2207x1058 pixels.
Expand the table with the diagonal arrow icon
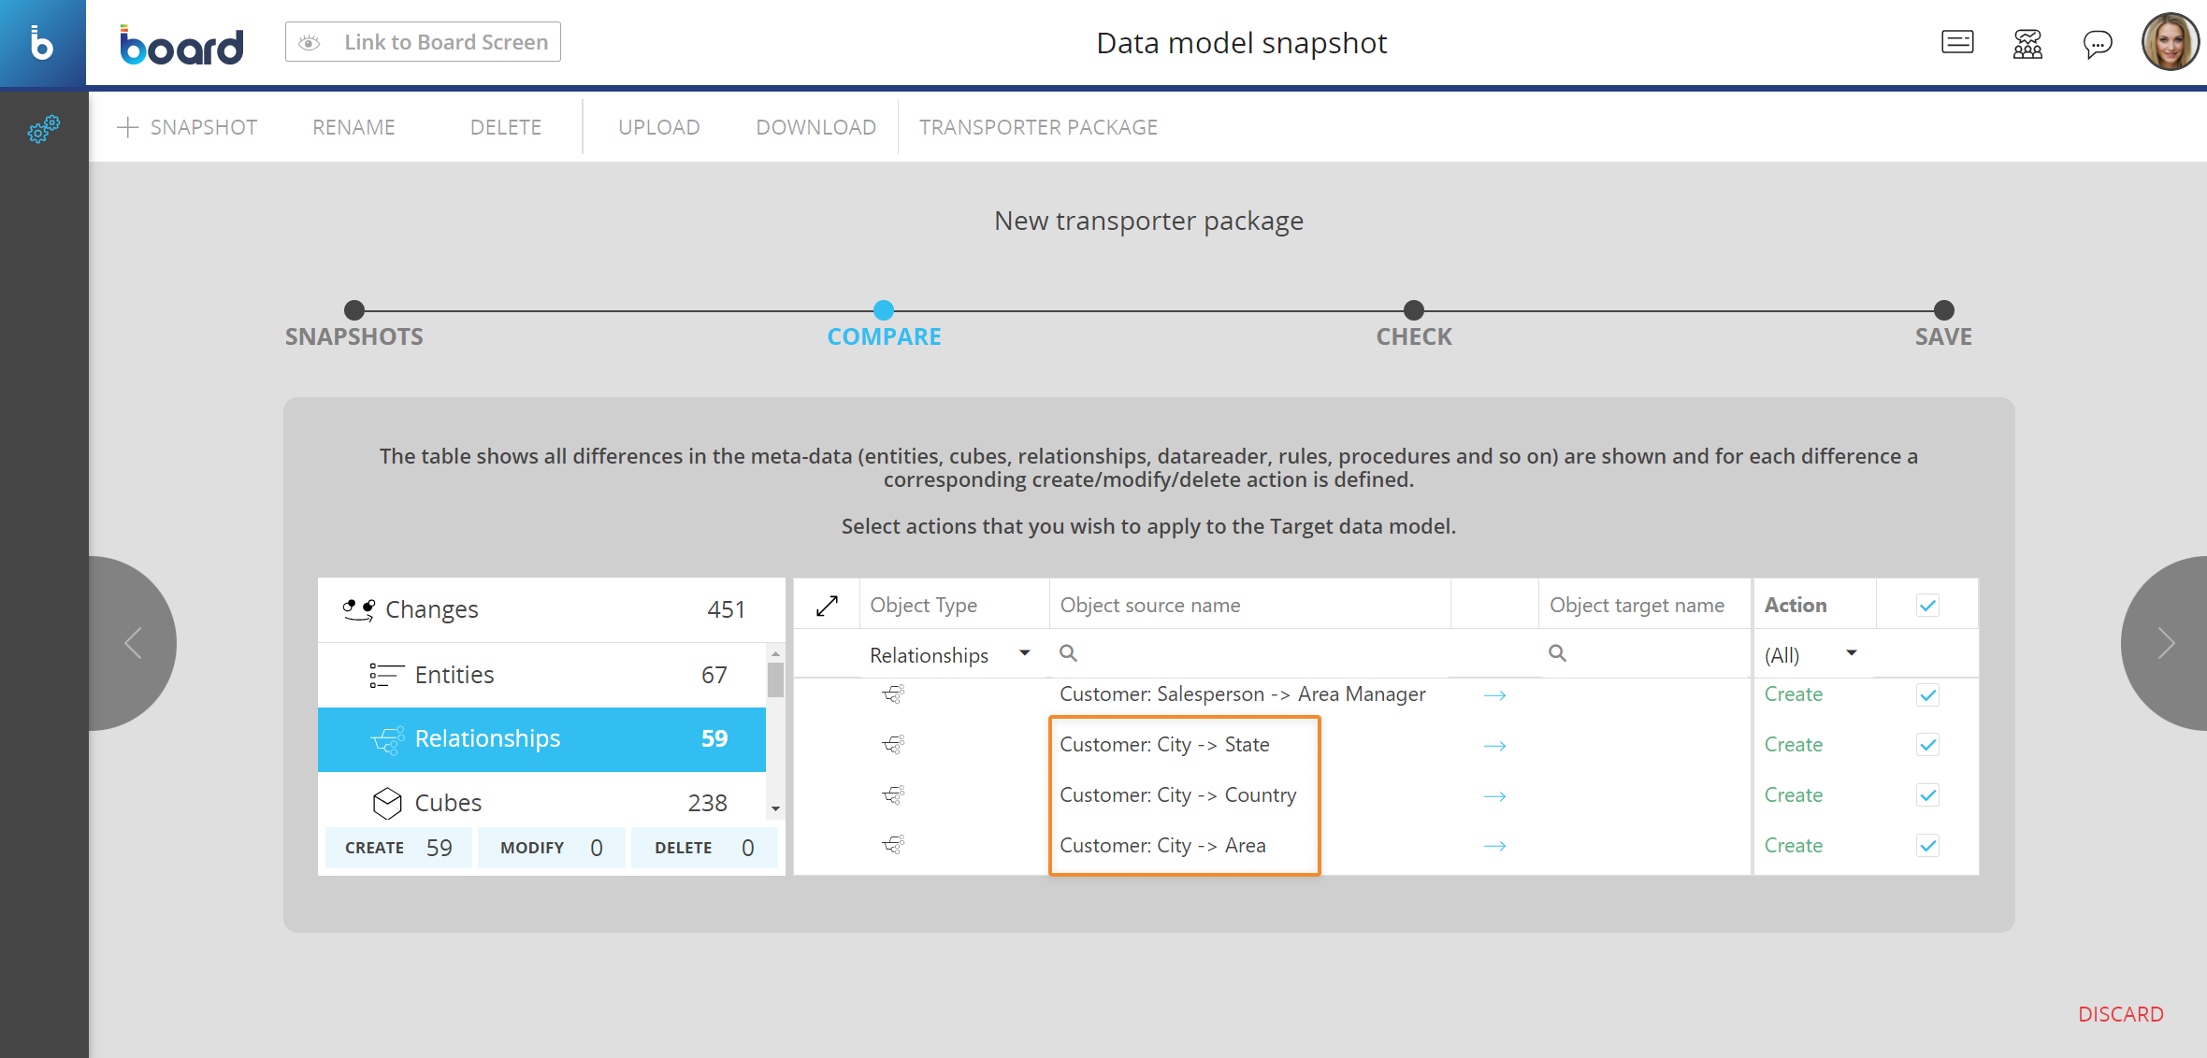pyautogui.click(x=827, y=606)
